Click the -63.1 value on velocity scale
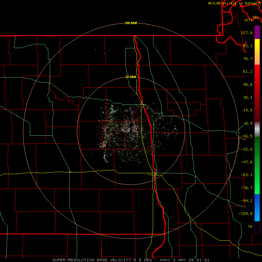Screen dimensions: 262x262 pyautogui.click(x=247, y=175)
